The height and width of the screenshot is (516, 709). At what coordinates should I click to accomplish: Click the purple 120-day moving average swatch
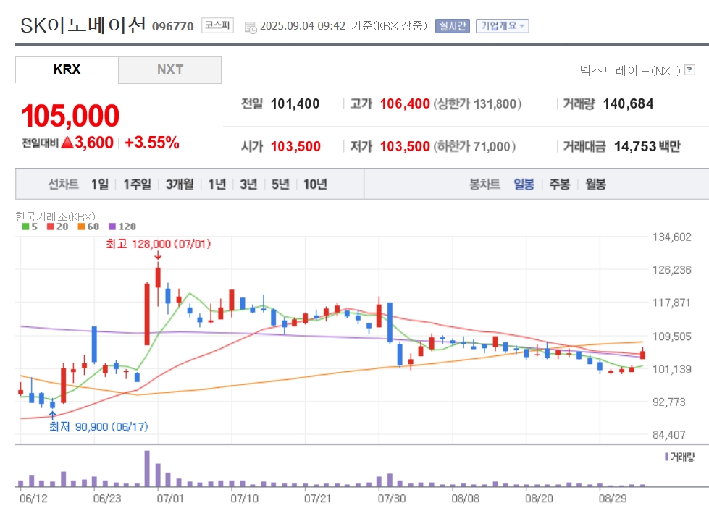(x=112, y=227)
